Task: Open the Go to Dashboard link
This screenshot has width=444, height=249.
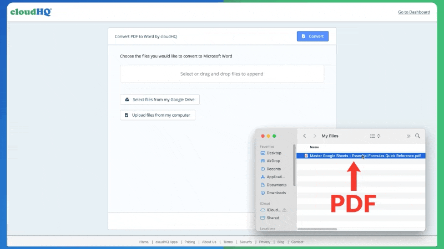Action: pos(413,12)
